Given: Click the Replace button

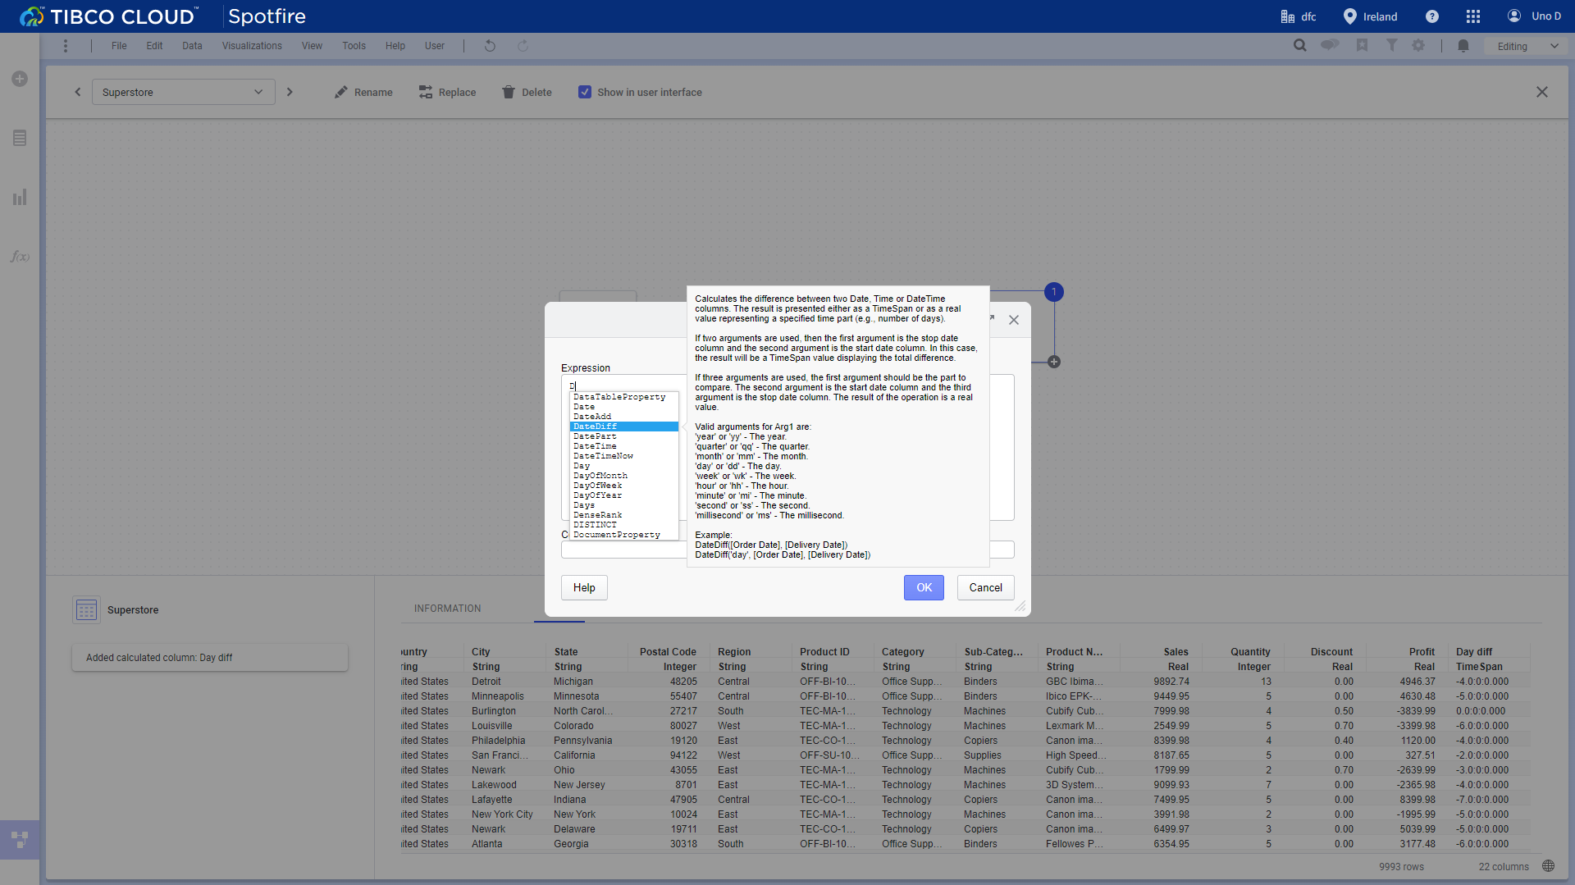Looking at the screenshot, I should click(447, 92).
